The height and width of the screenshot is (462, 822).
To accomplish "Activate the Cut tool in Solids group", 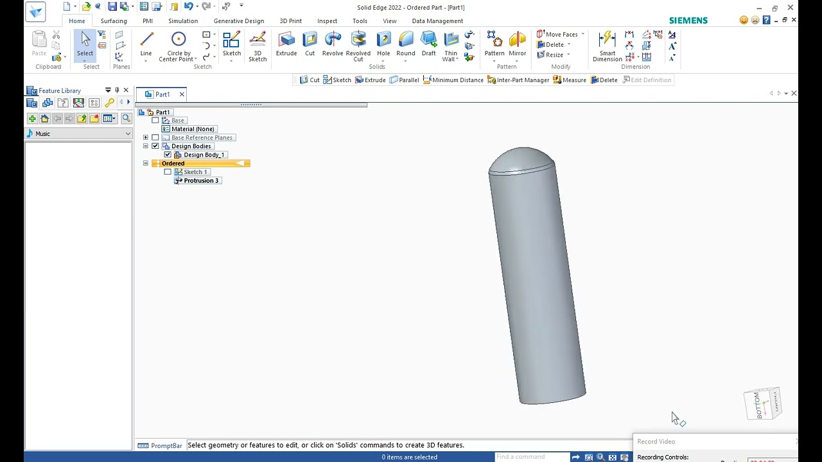I will coord(310,45).
